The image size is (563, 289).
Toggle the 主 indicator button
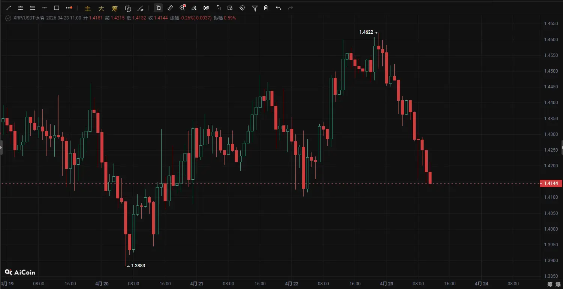88,8
